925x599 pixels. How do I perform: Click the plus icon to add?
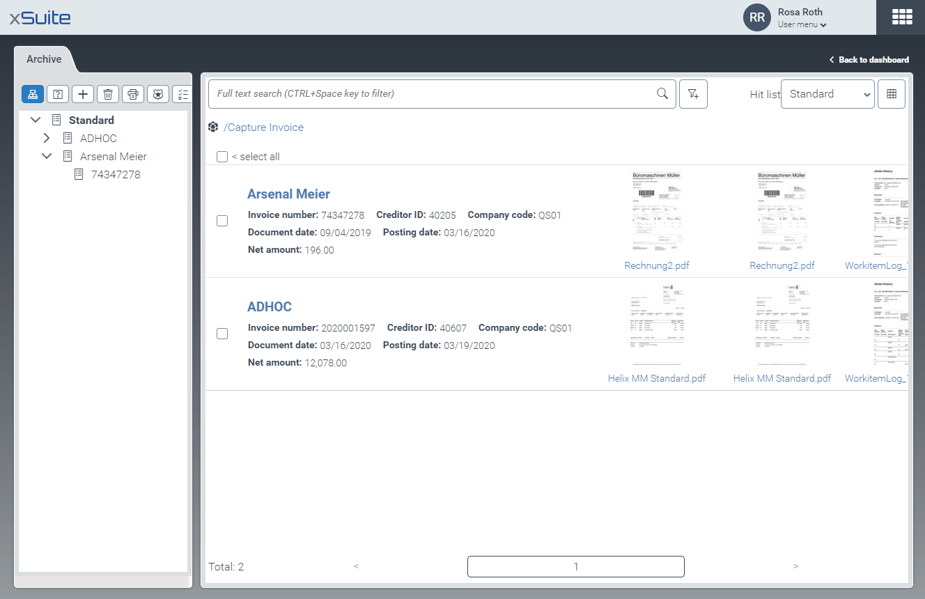coord(83,94)
